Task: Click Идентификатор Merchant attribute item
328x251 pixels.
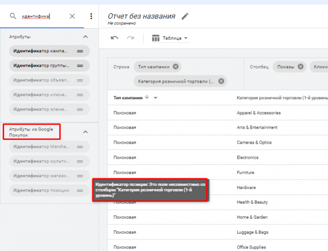Action: [43, 147]
